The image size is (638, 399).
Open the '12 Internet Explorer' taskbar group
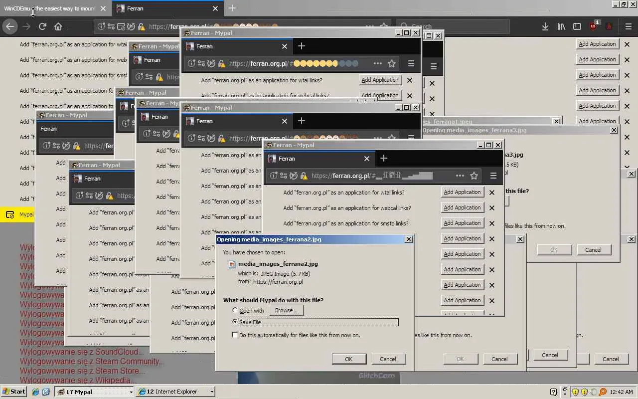pos(176,392)
